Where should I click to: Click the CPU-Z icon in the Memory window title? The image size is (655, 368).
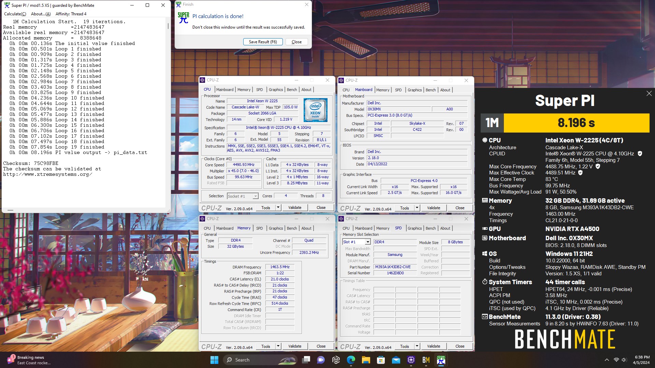tap(203, 219)
